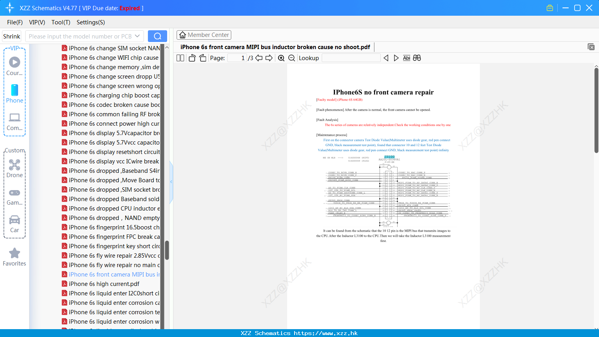Open iPhone 6s common failing RF file
This screenshot has width=599, height=337.
click(111, 114)
